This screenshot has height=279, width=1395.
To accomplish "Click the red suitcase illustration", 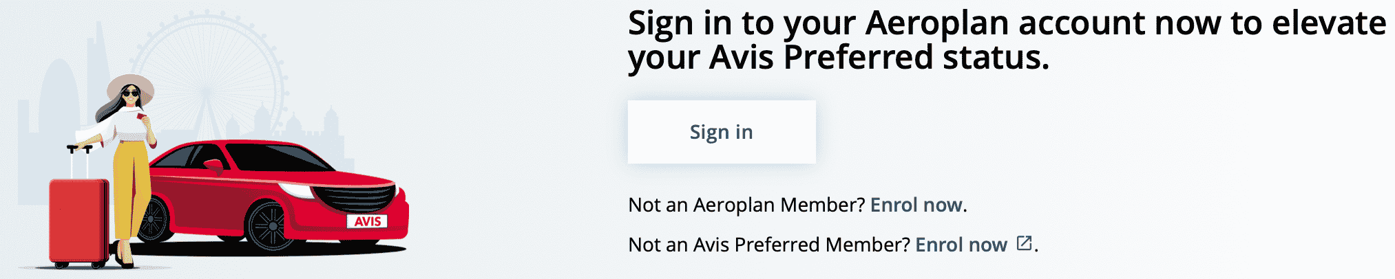I will (78, 220).
